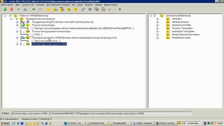Switch to Windows Task Manager in taskbar

[x=166, y=123]
